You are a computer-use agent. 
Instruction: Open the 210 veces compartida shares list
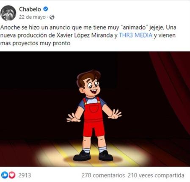click(x=156, y=175)
